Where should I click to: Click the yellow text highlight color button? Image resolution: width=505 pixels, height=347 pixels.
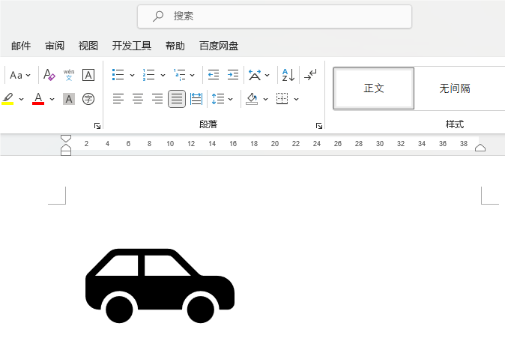[7, 99]
